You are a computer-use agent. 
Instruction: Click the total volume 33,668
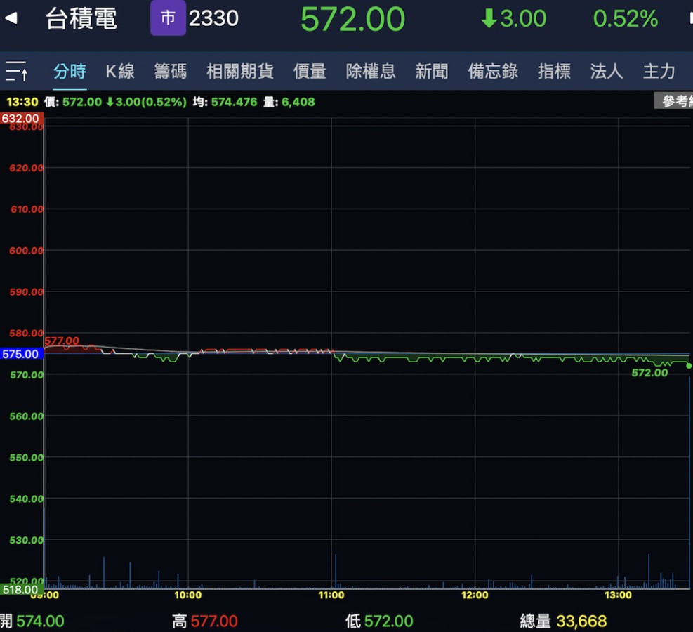pos(581,621)
